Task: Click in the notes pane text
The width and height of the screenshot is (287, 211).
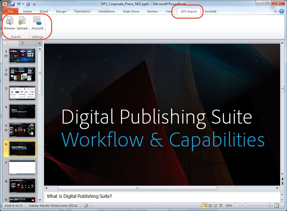Action: point(79,196)
